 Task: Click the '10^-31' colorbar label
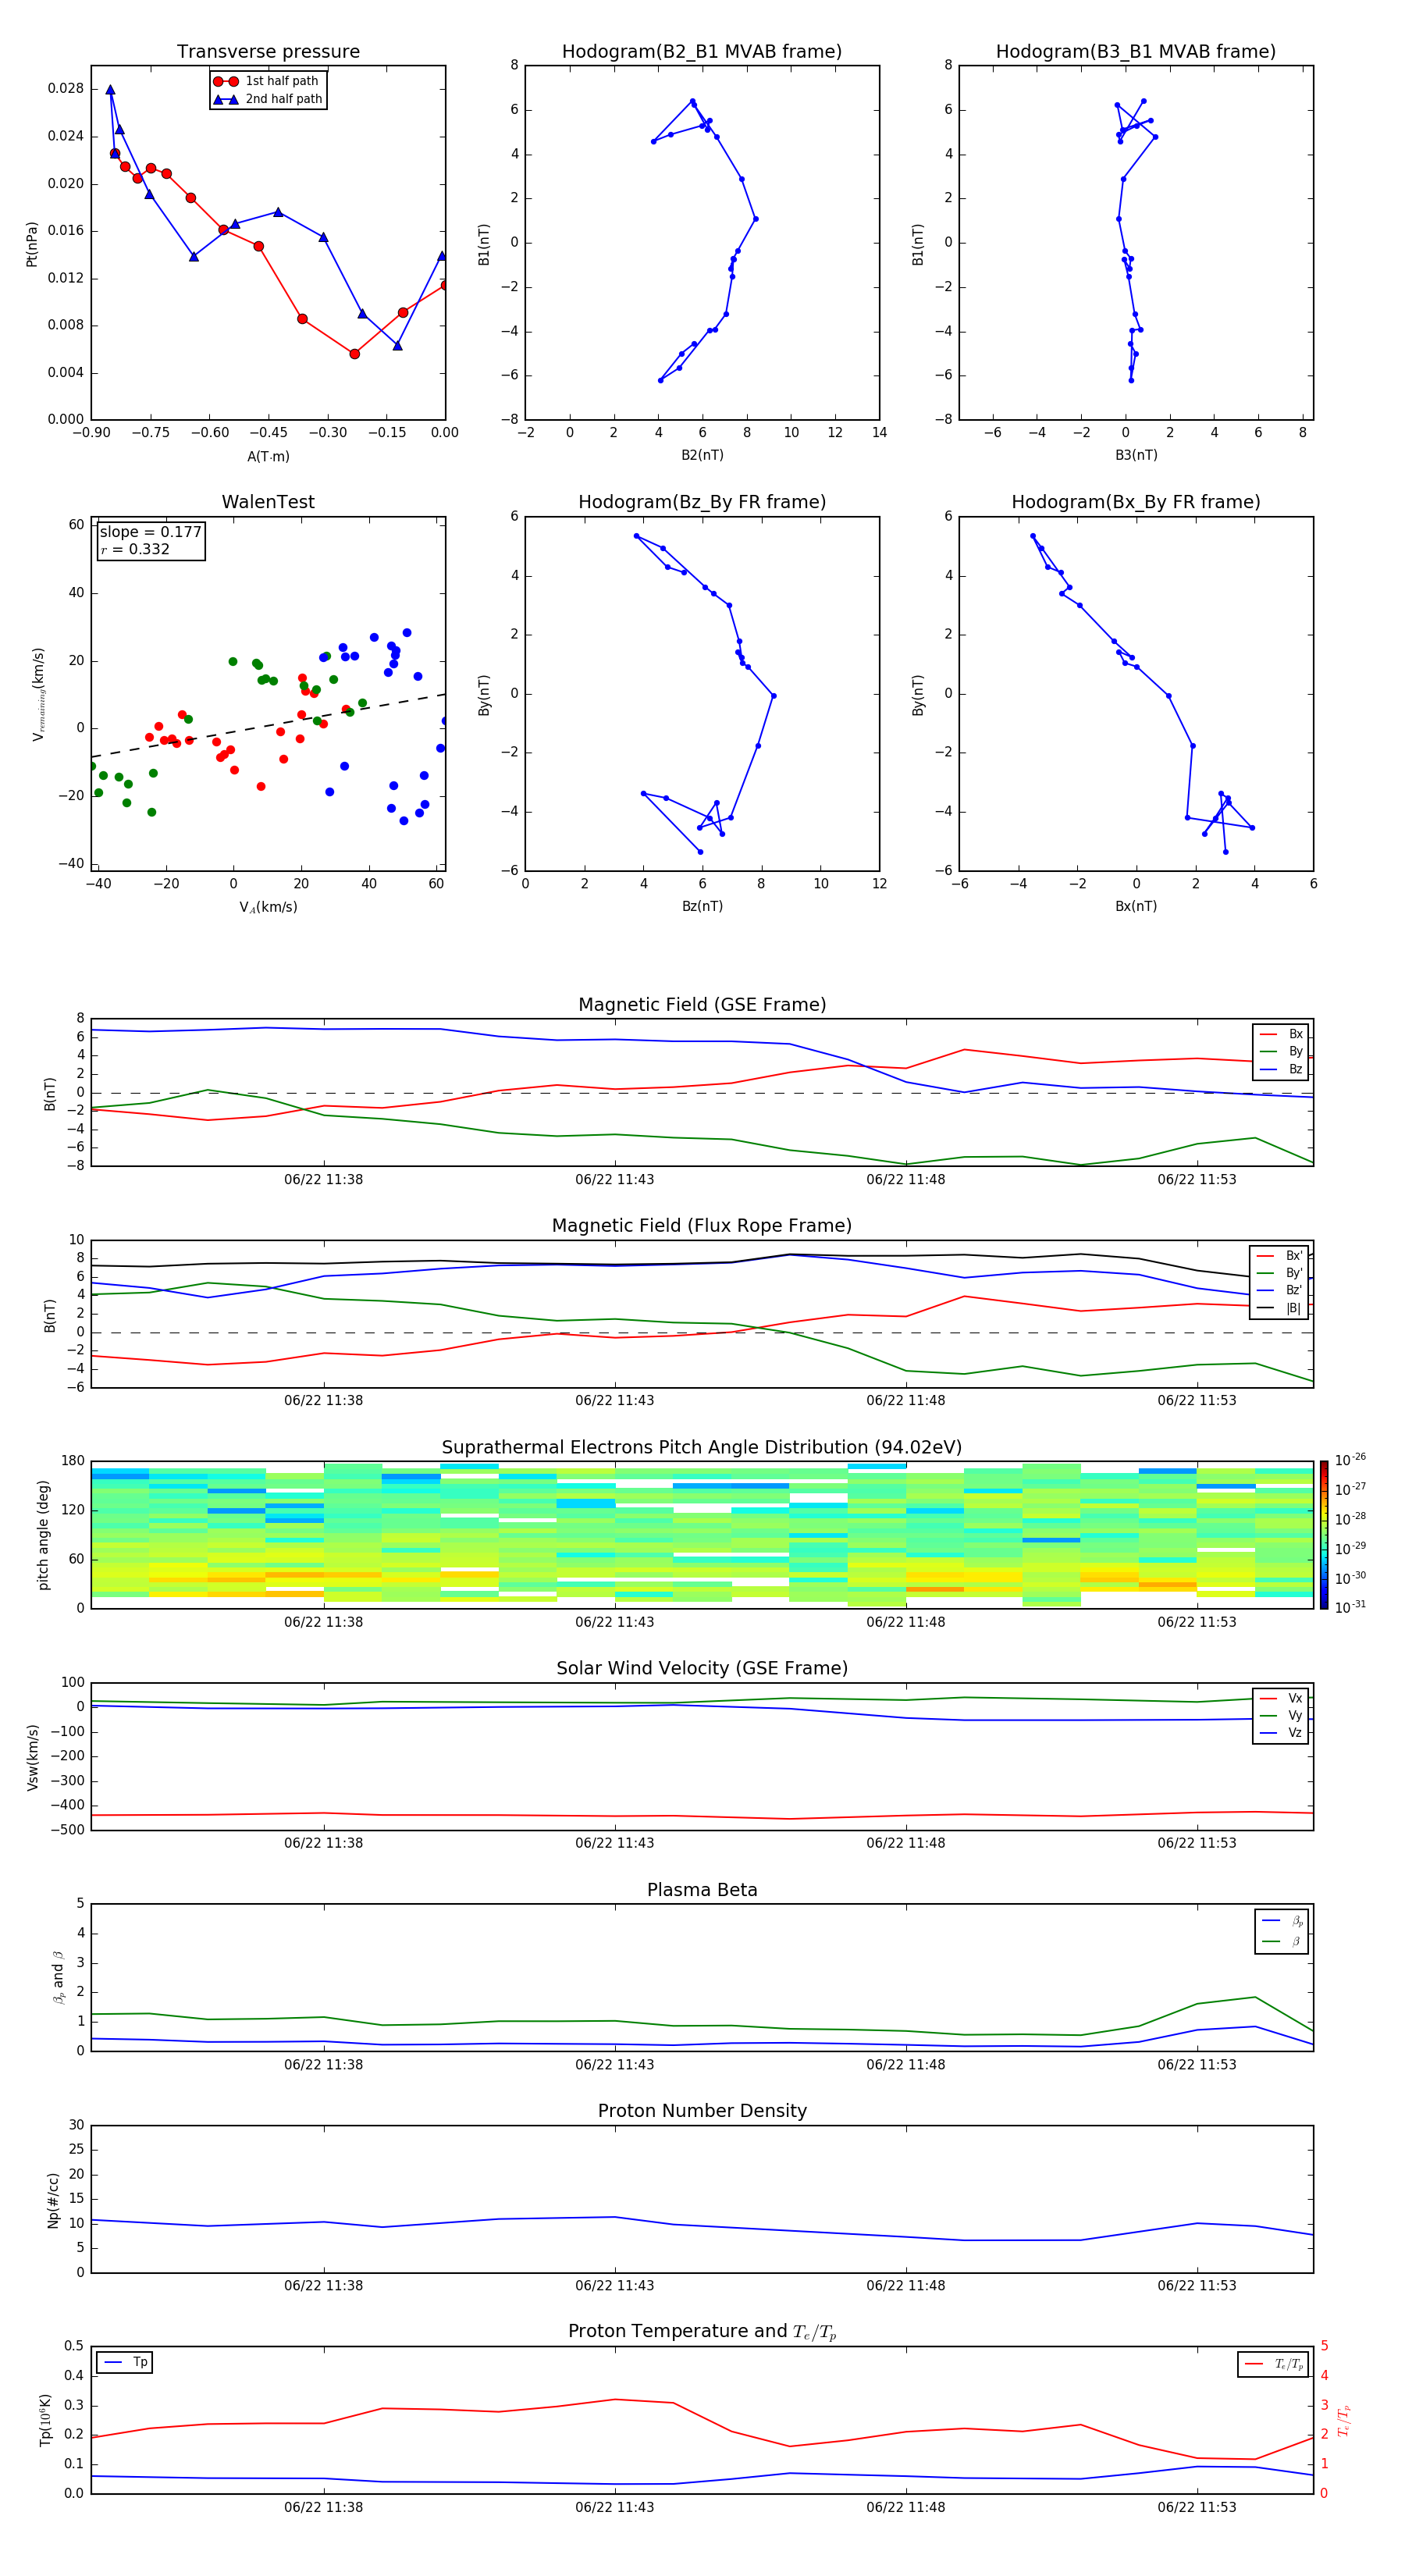point(1350,1607)
